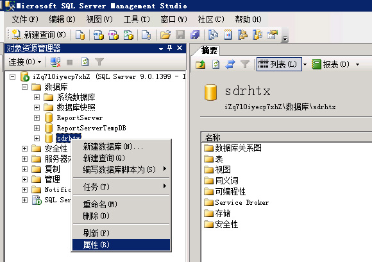This screenshot has height=262, width=372.
Task: Expand the Security (安全性) tree node
Action: [24, 149]
